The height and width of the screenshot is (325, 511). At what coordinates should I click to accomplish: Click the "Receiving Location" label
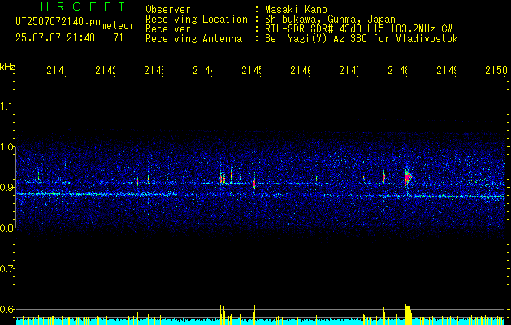[197, 19]
